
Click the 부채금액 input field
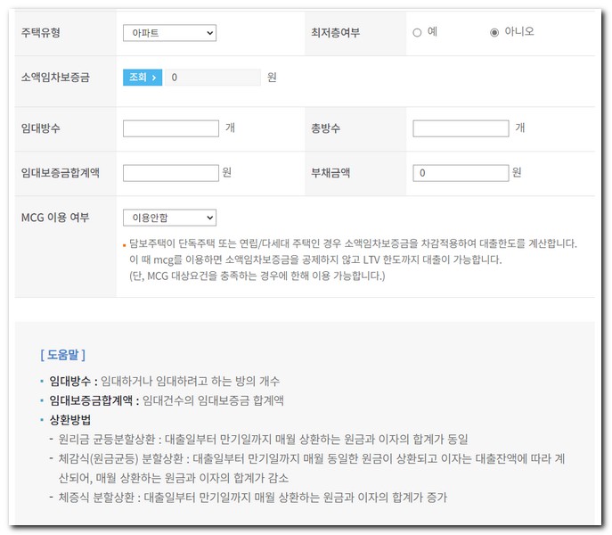(x=461, y=172)
